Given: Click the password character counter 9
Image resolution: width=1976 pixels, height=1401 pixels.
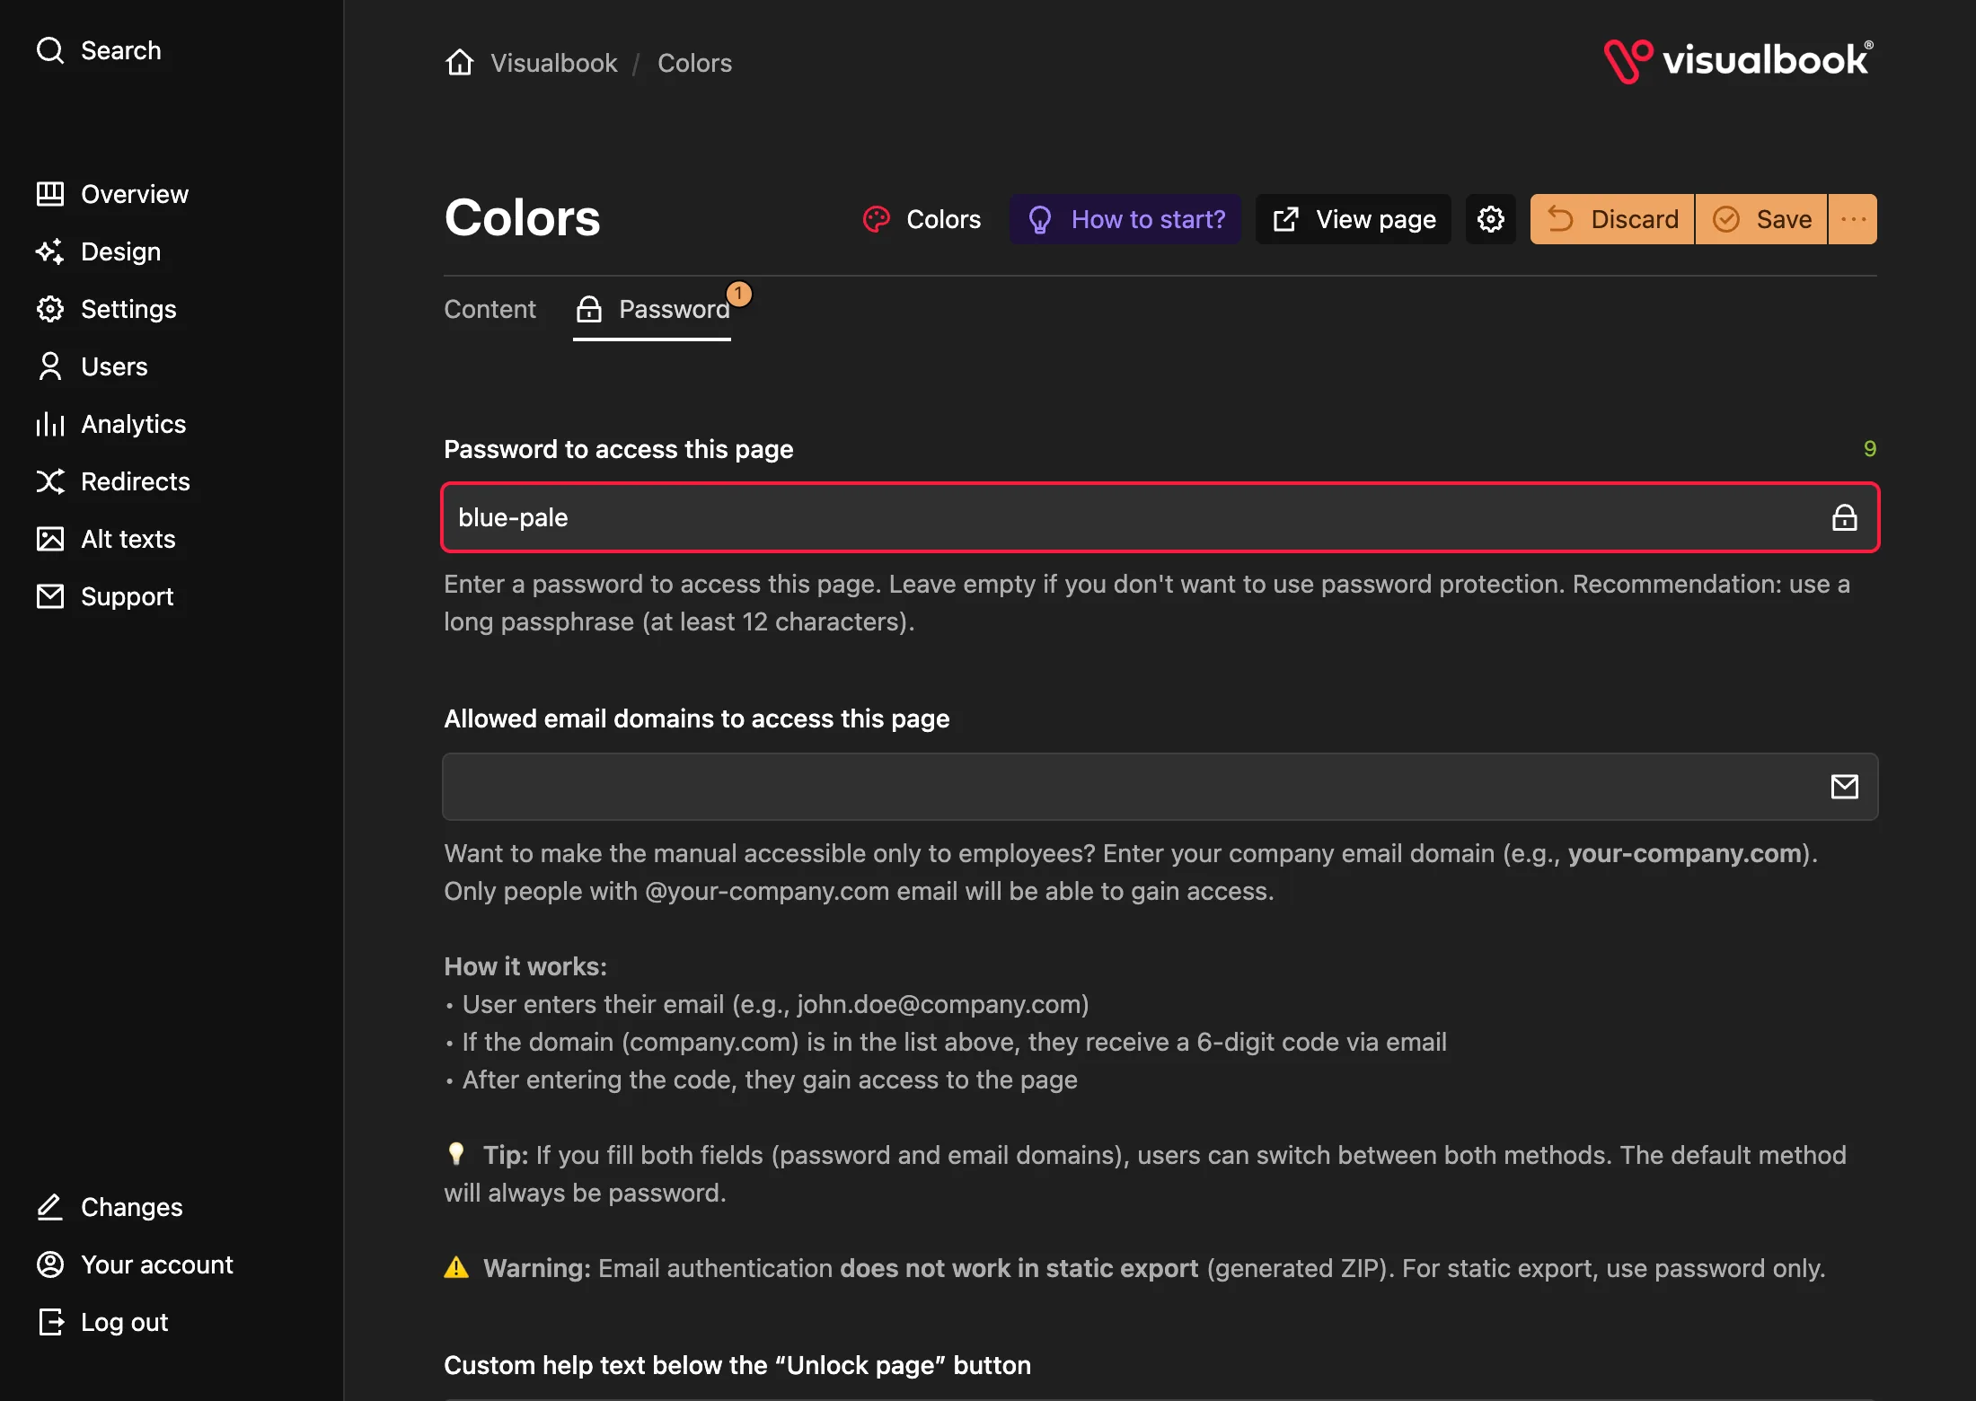Looking at the screenshot, I should point(1870,448).
